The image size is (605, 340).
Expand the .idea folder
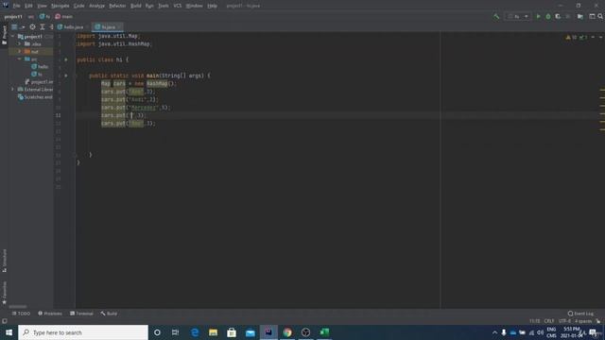[19, 44]
